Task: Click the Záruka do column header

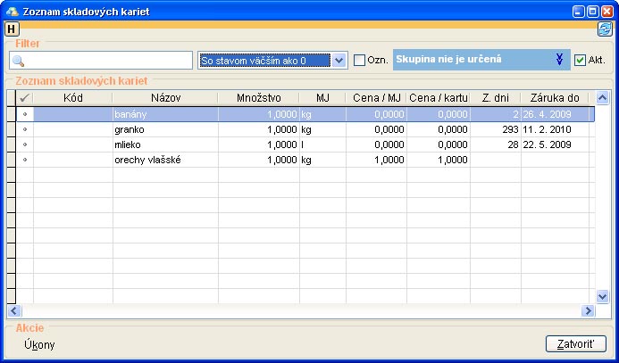Action: pyautogui.click(x=555, y=98)
